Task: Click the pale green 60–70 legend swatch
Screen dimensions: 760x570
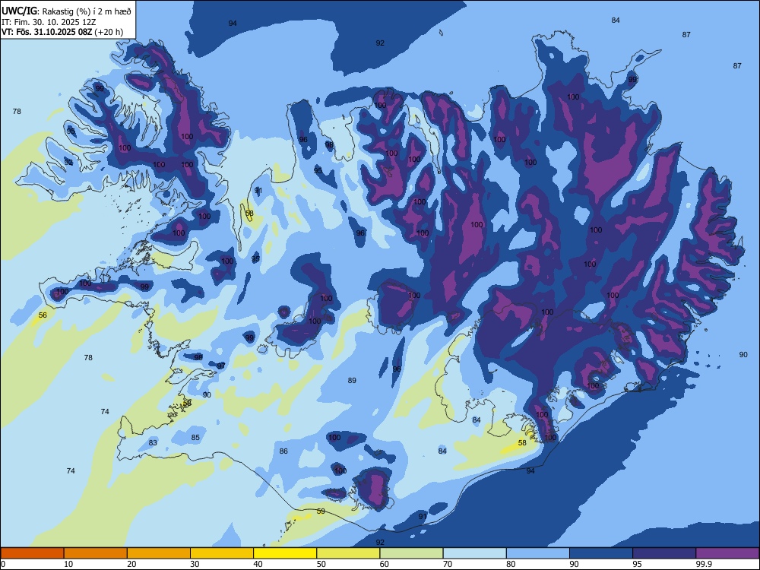Action: click(x=411, y=553)
